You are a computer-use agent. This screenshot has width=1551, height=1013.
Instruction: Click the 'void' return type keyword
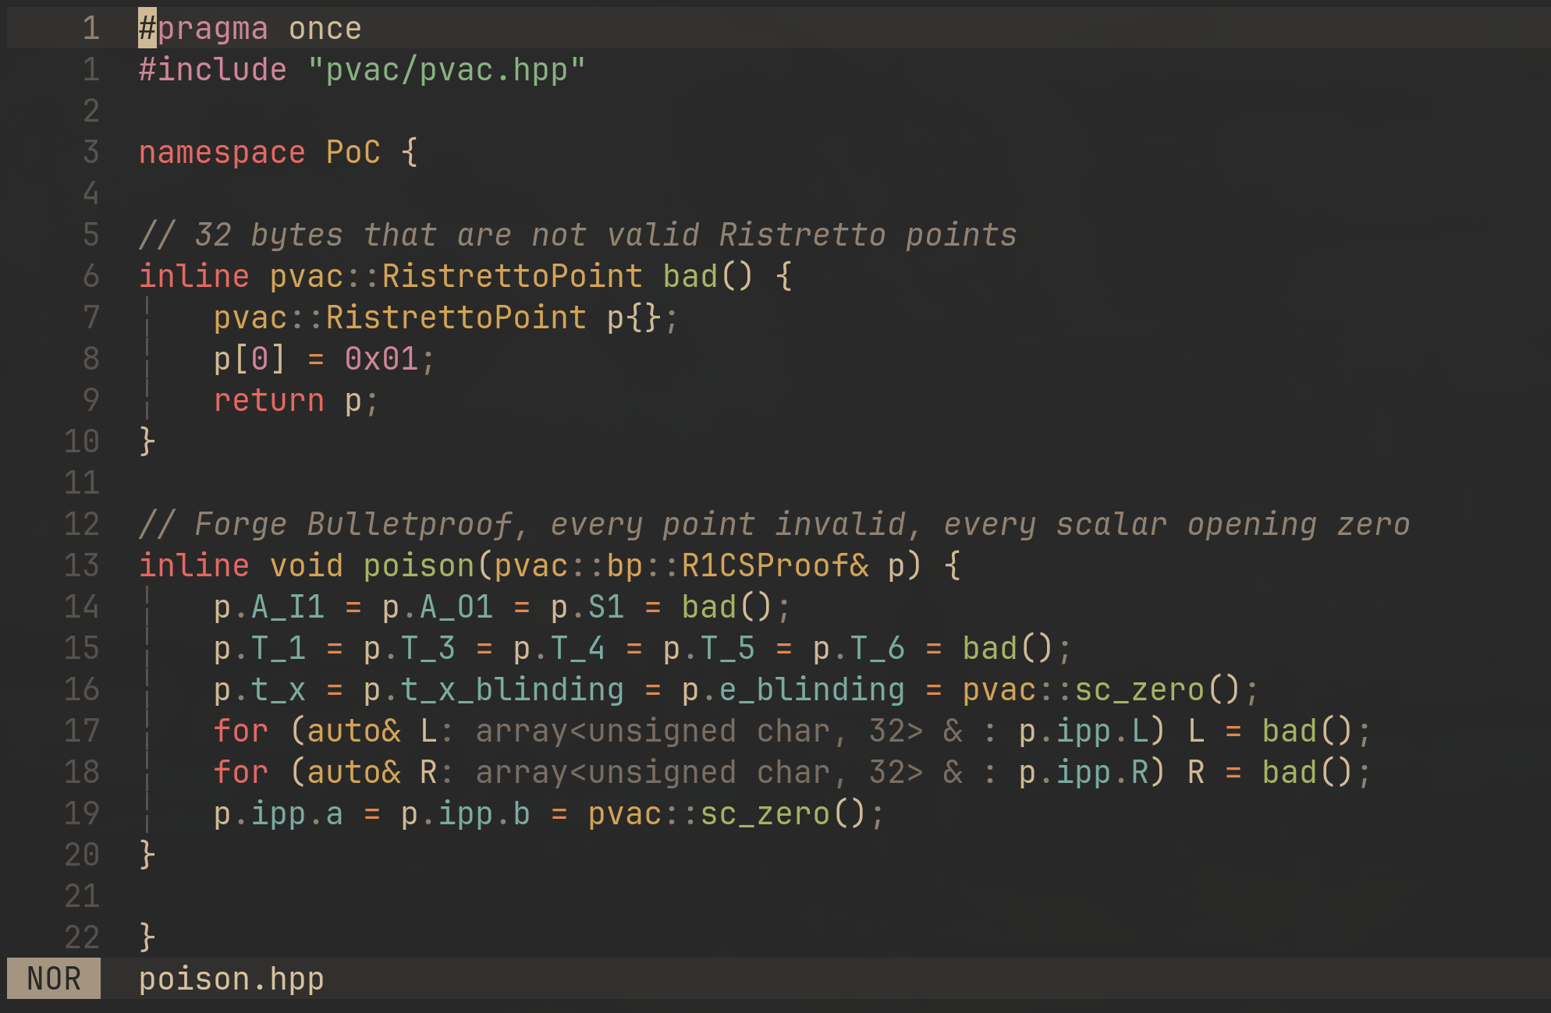point(307,565)
